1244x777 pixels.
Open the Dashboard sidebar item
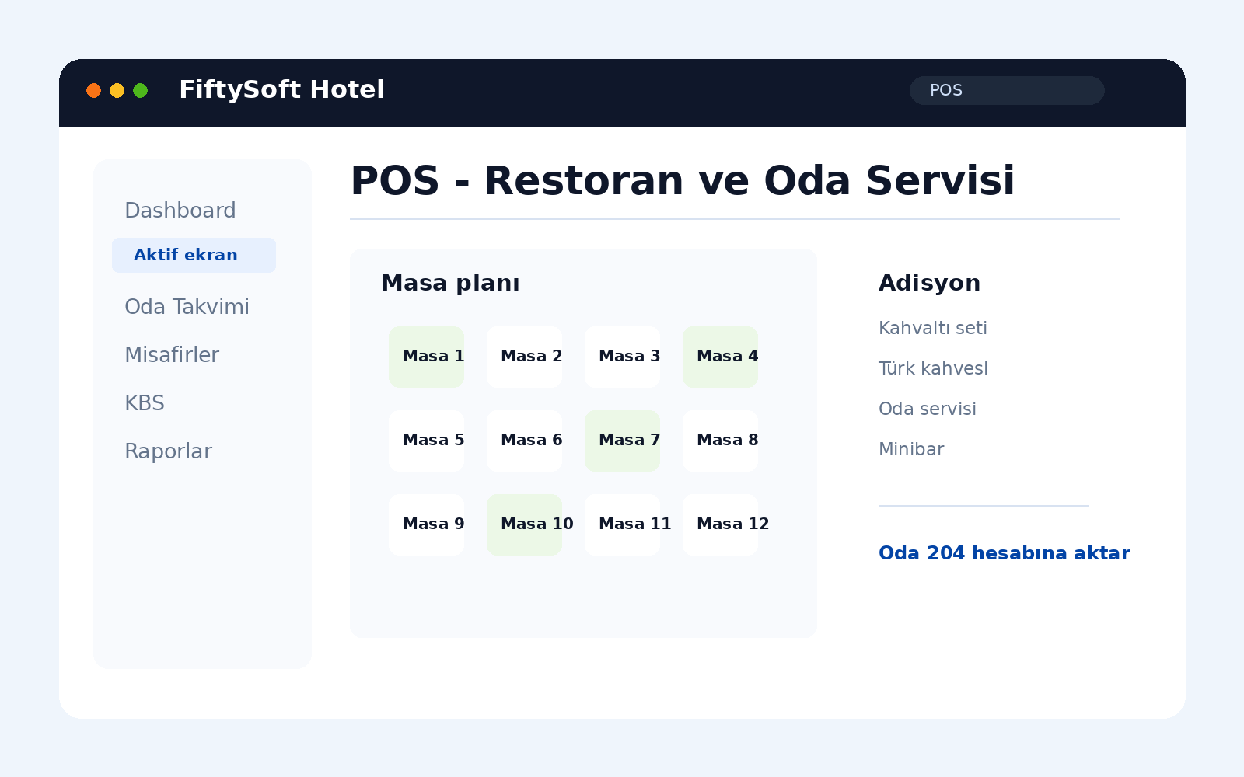click(x=180, y=211)
